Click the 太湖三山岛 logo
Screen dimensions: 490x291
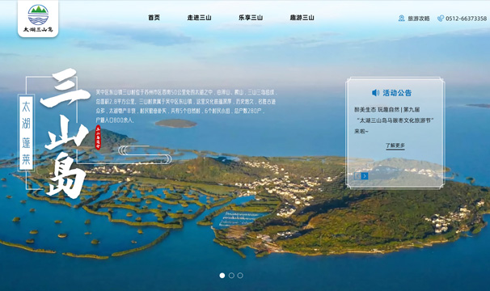(x=38, y=19)
